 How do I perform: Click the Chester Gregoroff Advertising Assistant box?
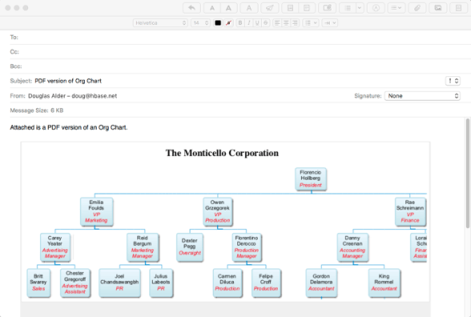click(x=75, y=283)
